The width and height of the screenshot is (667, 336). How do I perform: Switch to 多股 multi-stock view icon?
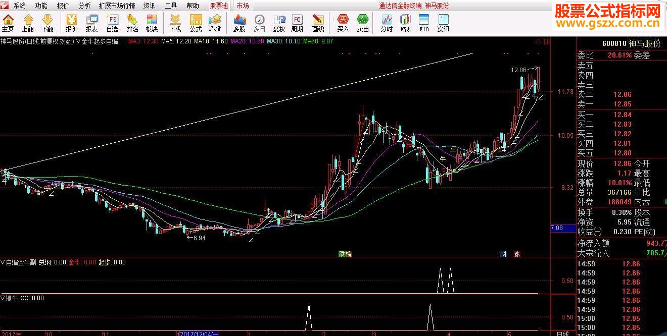tap(239, 23)
